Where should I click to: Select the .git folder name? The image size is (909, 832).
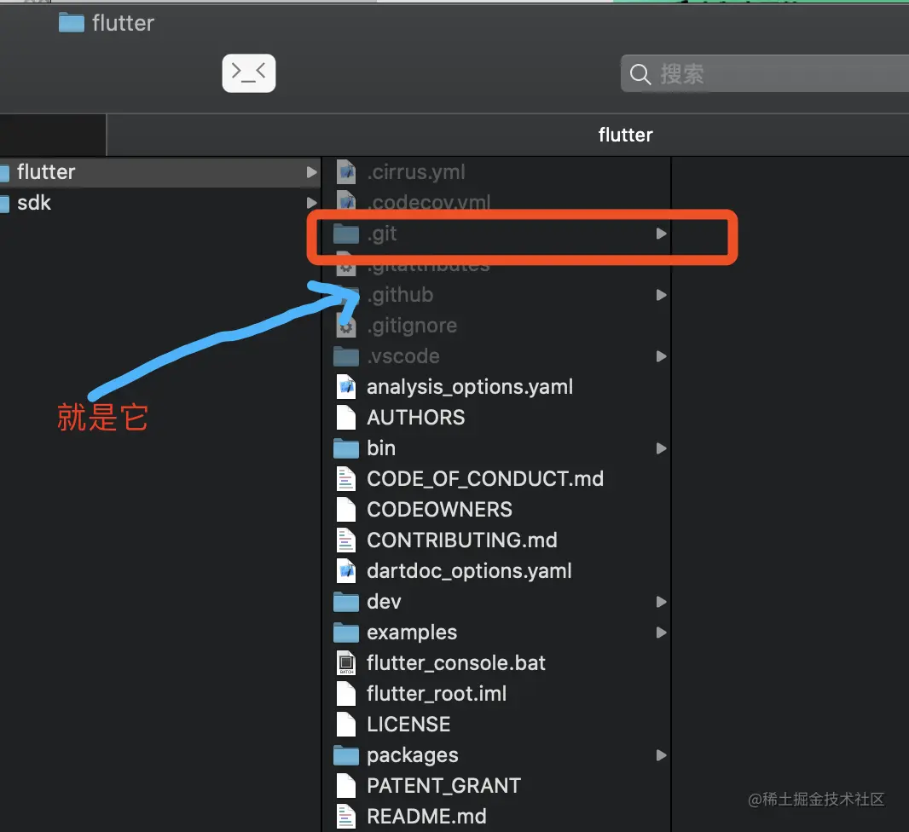tap(382, 234)
